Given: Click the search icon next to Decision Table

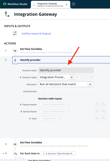Looking at the screenshot, I should click(x=78, y=77).
